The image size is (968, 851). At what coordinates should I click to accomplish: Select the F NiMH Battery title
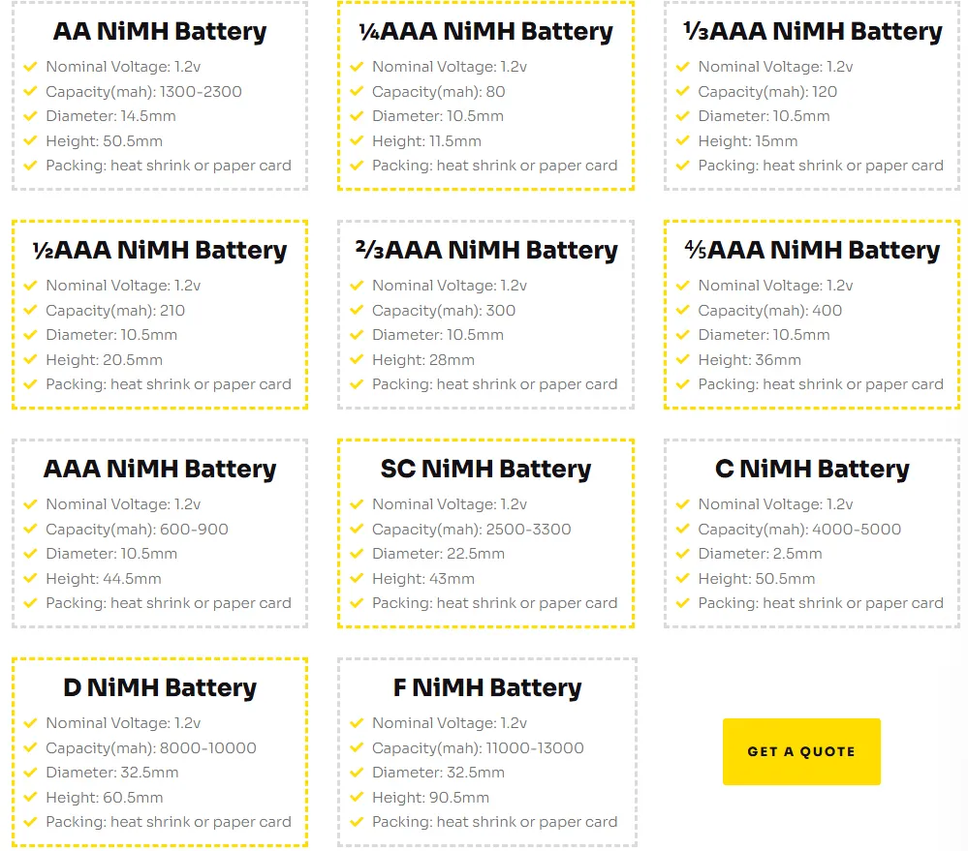click(x=486, y=688)
